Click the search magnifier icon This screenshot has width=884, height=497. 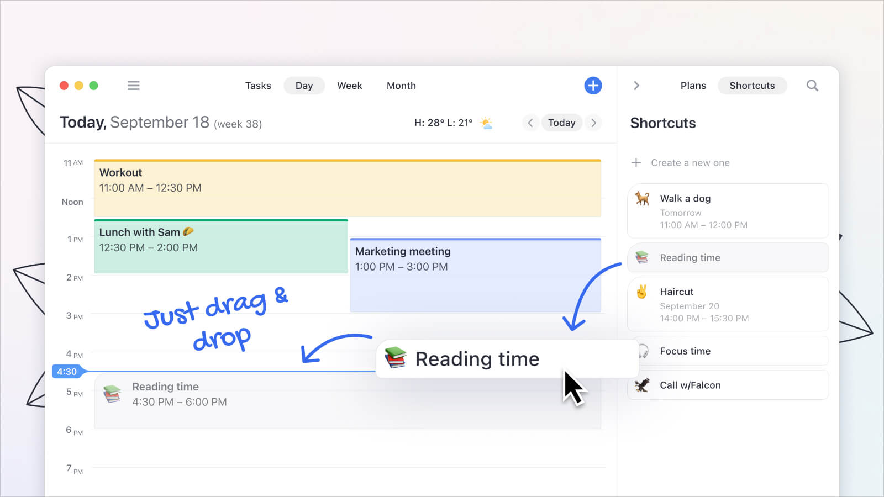point(812,86)
